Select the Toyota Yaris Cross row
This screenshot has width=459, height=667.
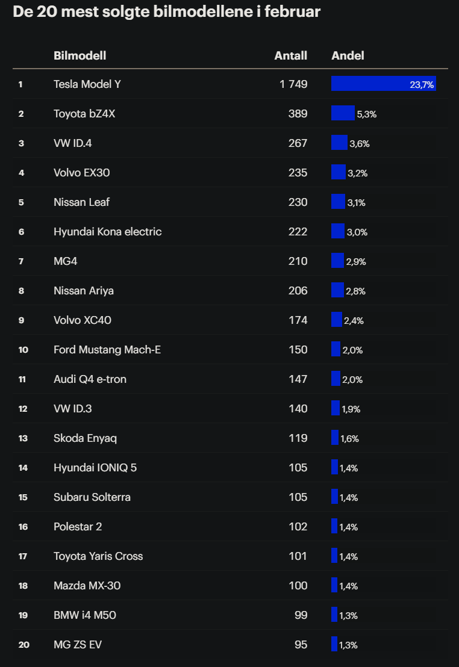(x=230, y=556)
